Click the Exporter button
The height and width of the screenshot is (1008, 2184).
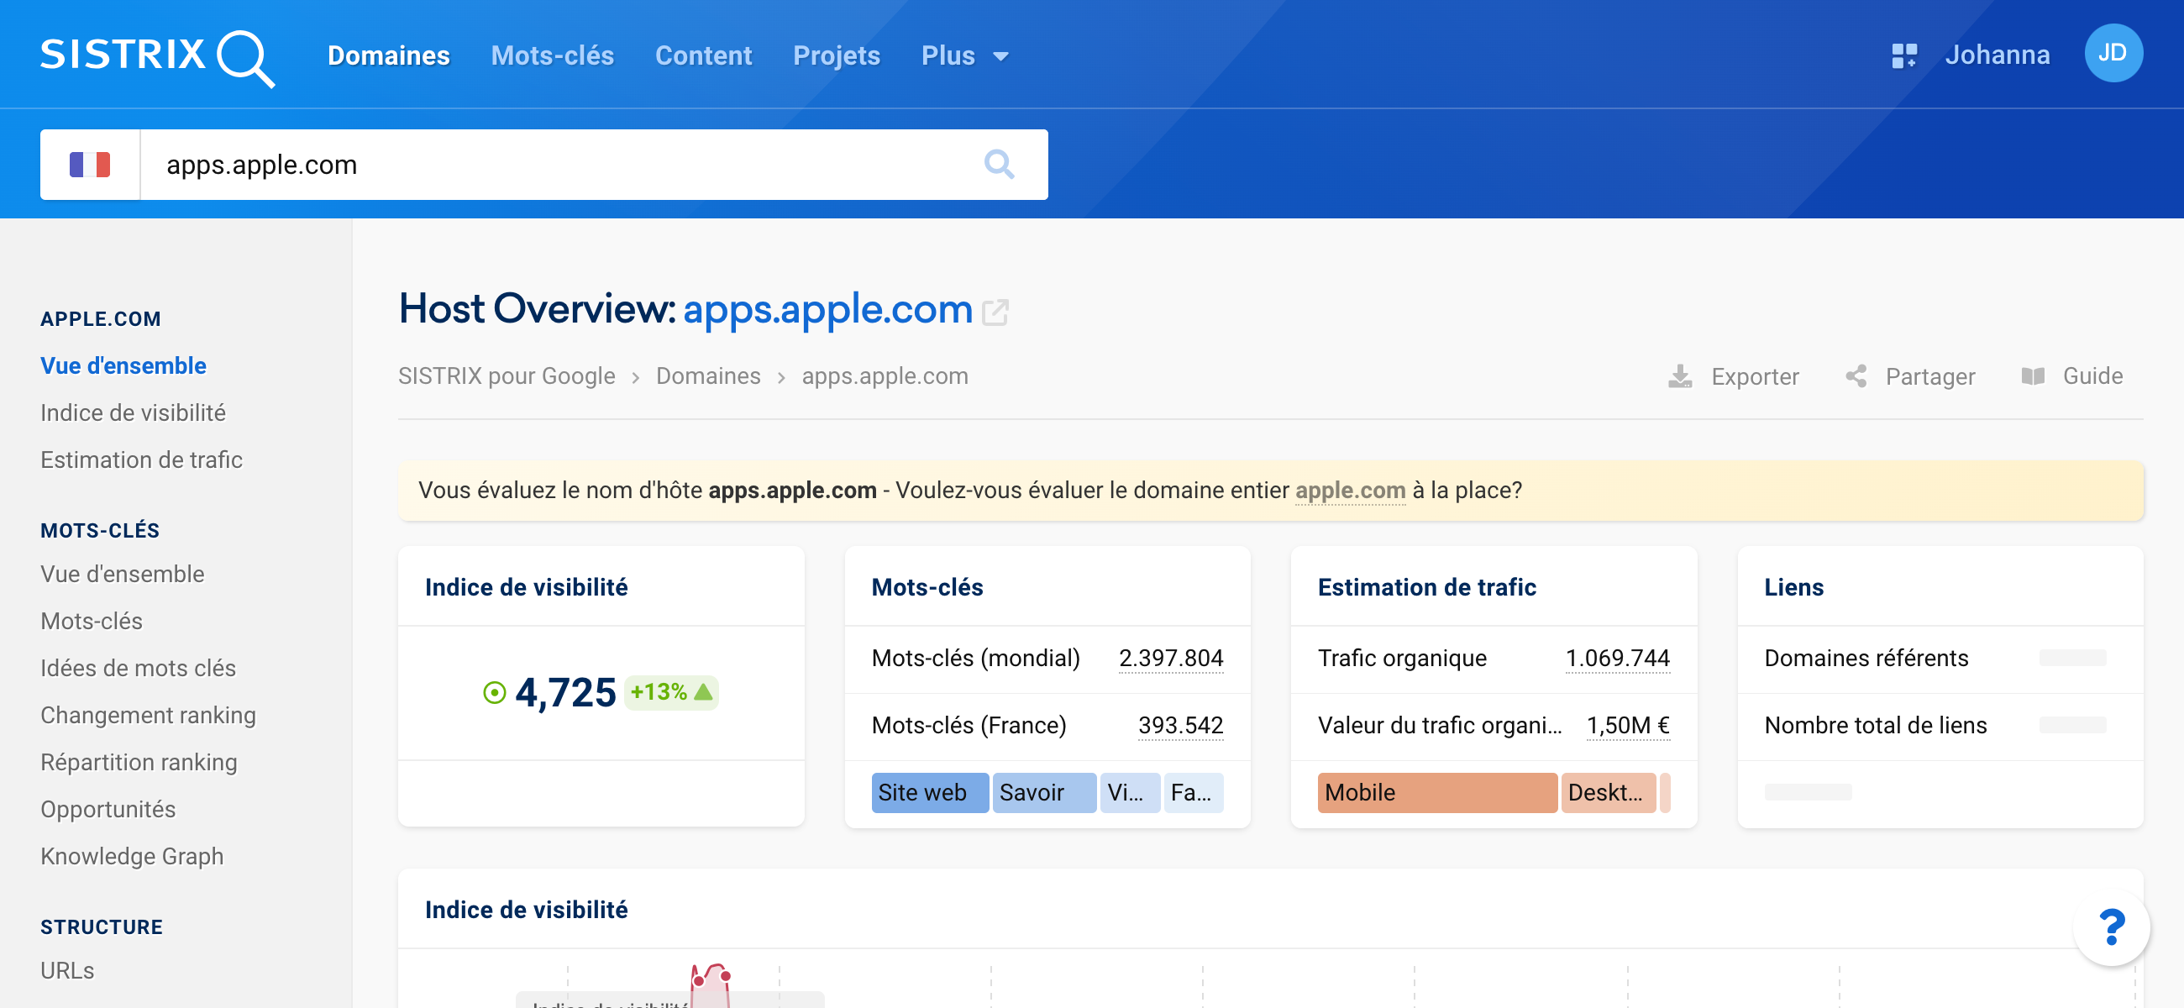1733,376
